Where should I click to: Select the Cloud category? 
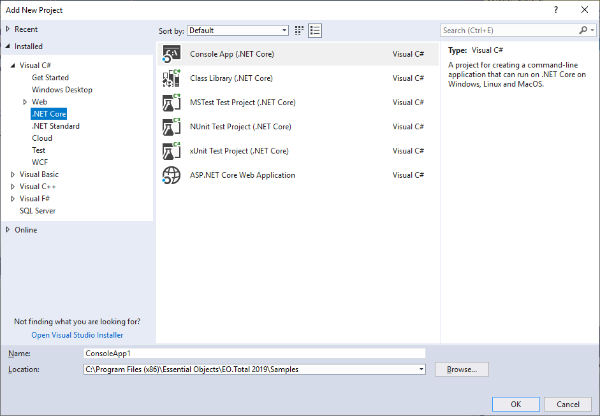42,138
